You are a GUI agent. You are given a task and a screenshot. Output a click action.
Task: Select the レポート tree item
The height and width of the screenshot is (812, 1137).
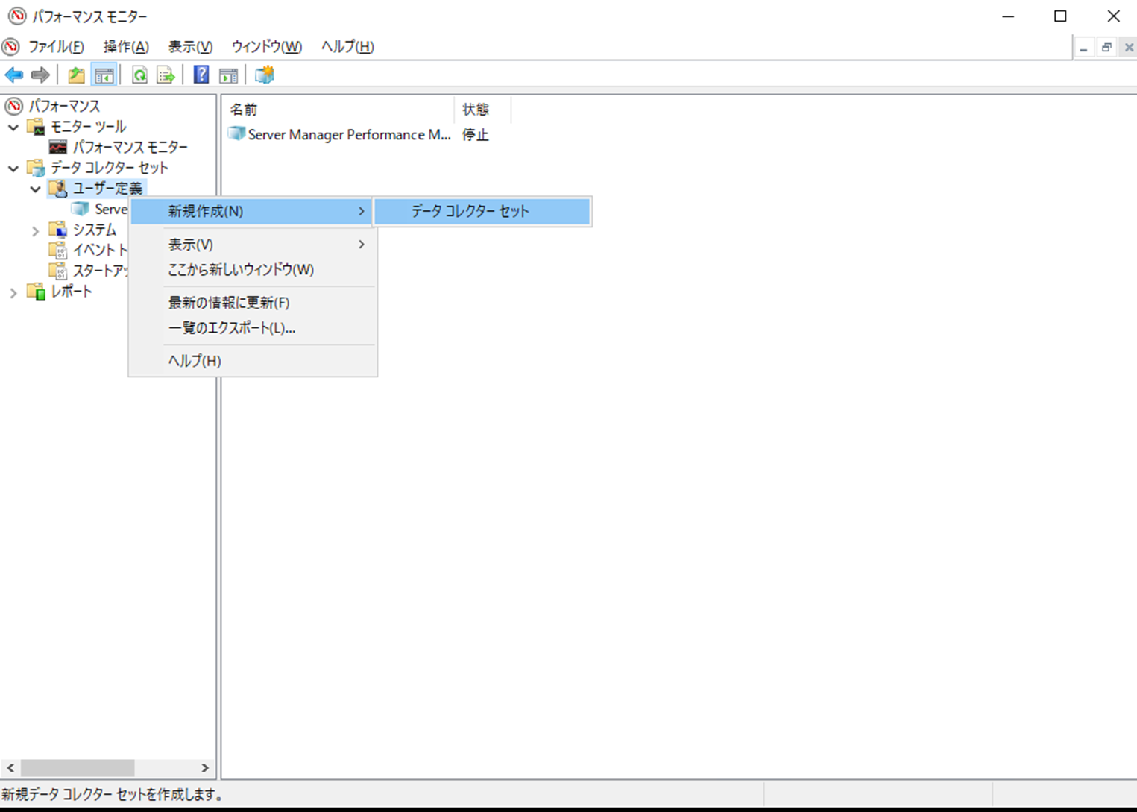[x=71, y=291]
